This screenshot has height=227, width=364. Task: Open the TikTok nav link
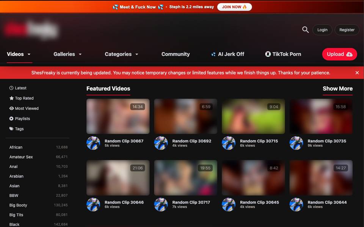(x=283, y=54)
